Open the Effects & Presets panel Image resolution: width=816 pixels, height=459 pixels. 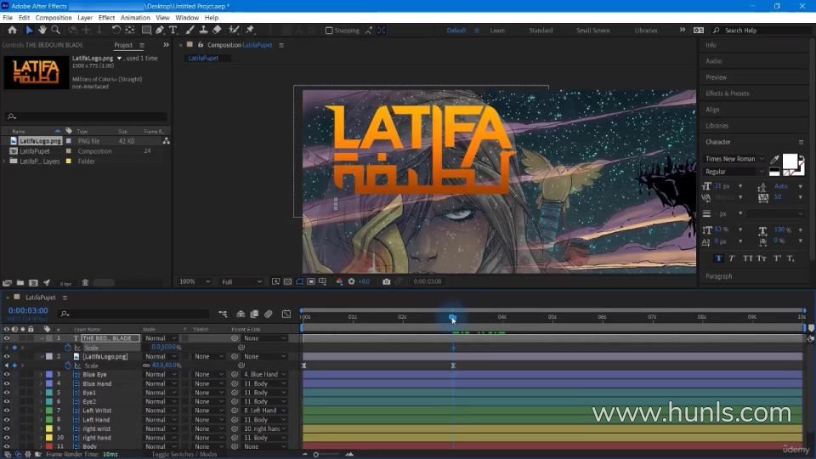pos(727,93)
